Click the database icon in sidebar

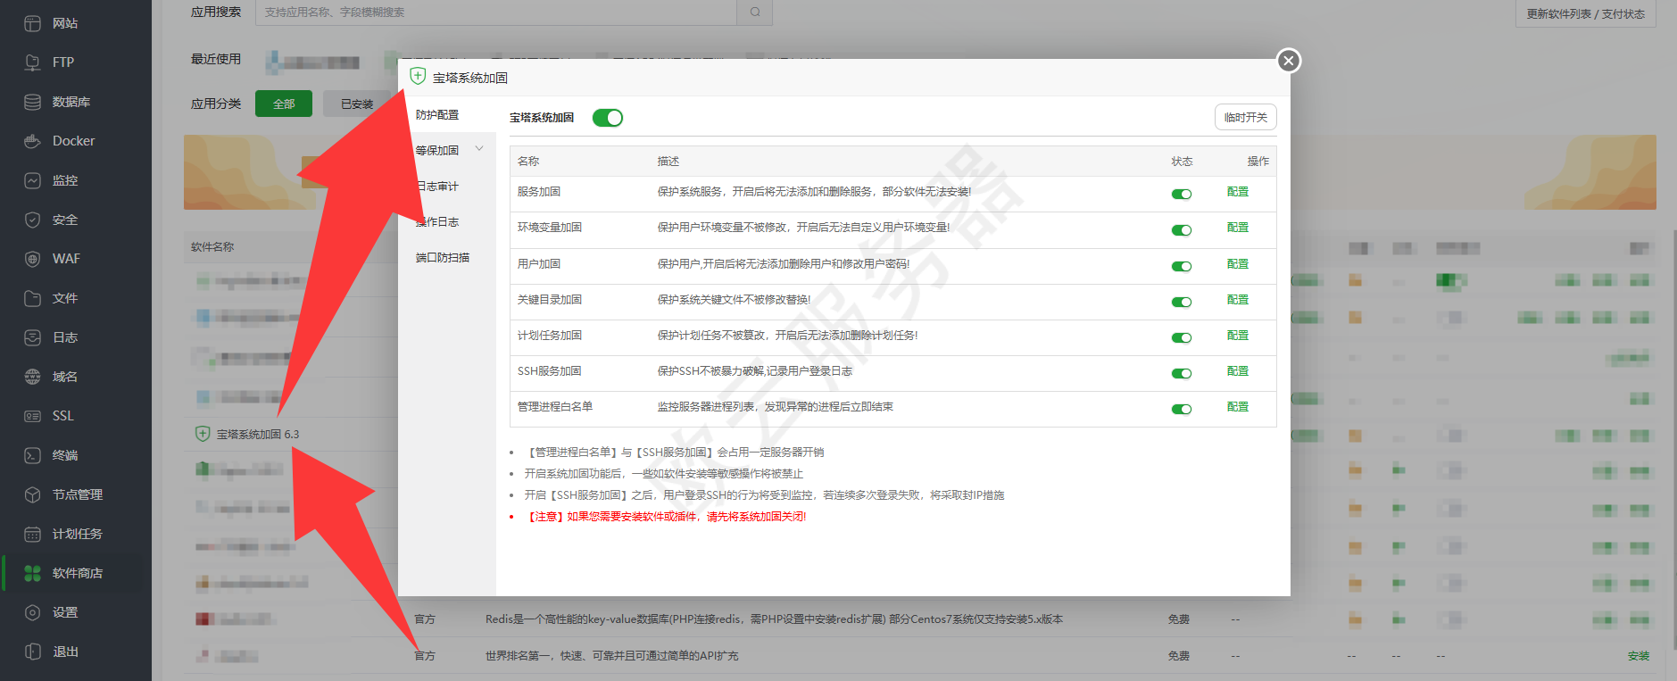32,102
